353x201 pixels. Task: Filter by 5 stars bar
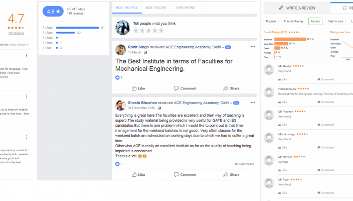pos(77,28)
